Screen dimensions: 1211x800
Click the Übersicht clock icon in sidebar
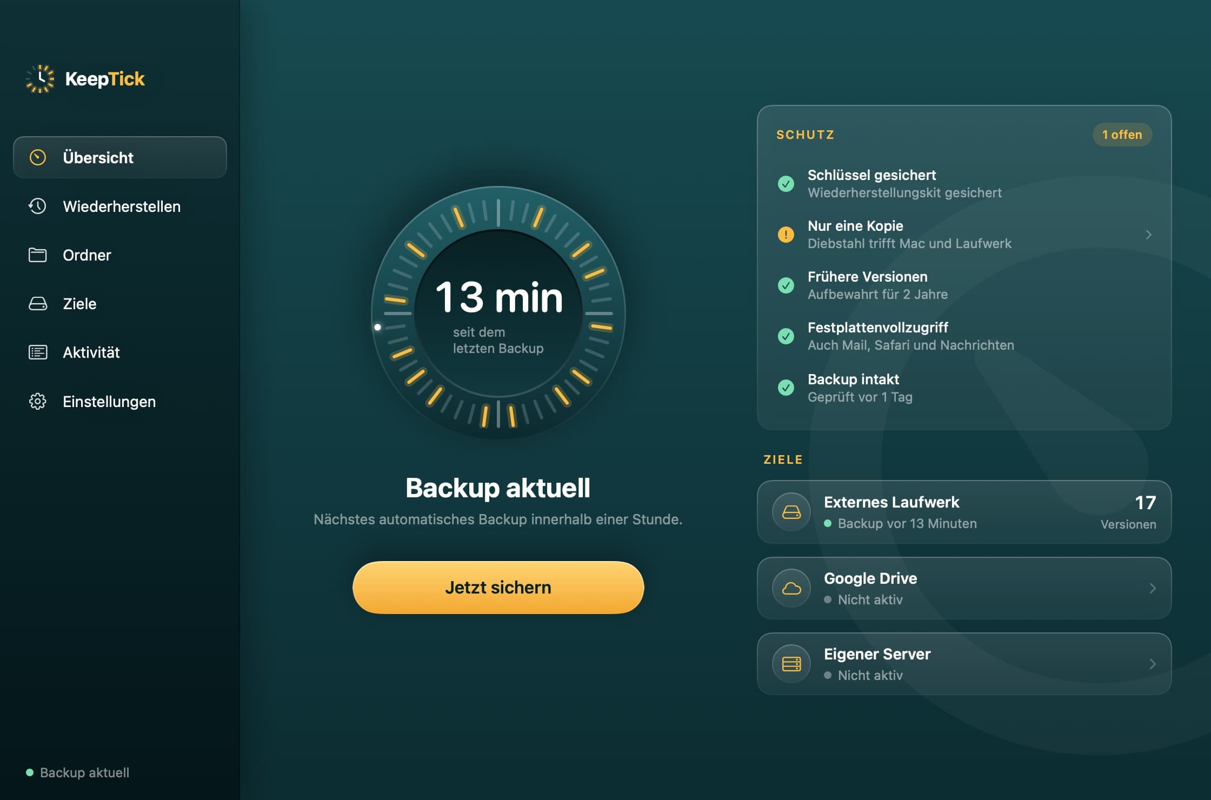[x=37, y=157]
